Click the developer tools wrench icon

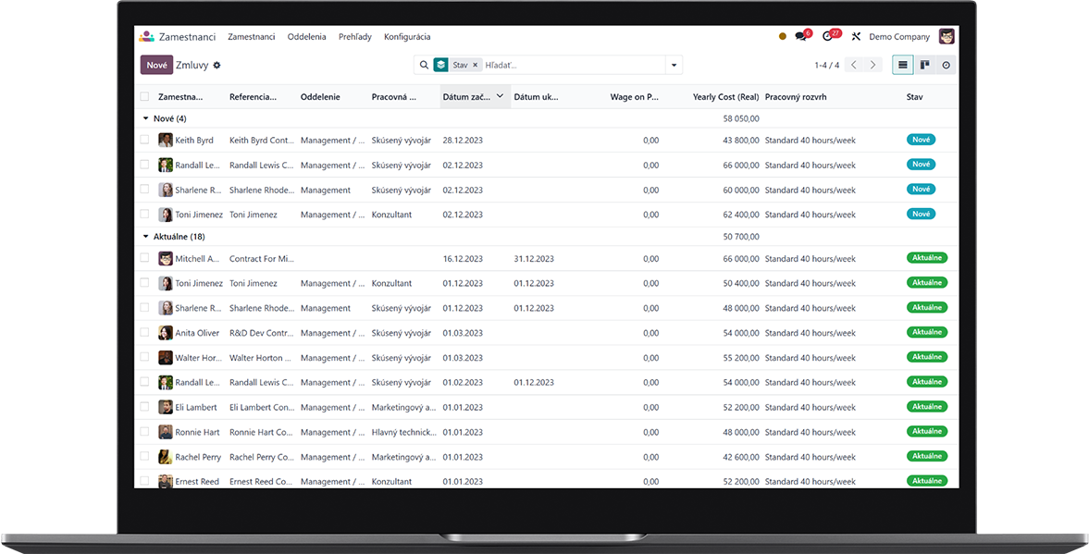tap(856, 37)
